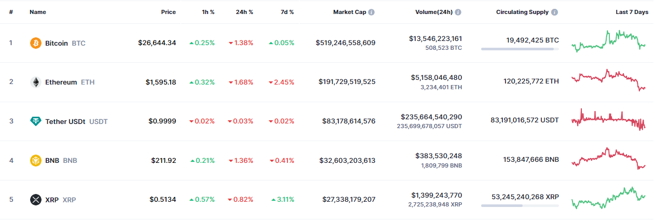655x222 pixels.
Task: Click XRP circulating supply progress bar
Action: (520, 206)
